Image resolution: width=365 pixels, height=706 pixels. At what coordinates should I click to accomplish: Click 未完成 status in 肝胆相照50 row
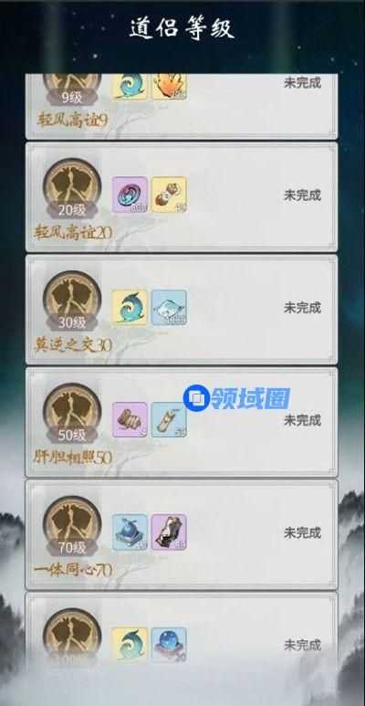(302, 420)
